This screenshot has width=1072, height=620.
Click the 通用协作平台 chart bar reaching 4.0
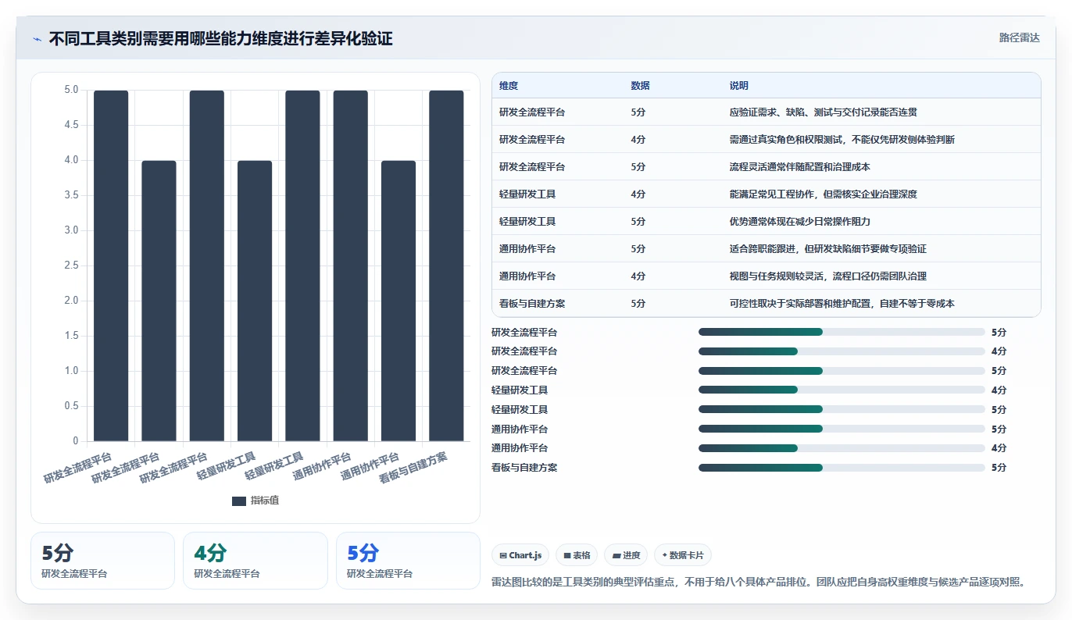398,301
